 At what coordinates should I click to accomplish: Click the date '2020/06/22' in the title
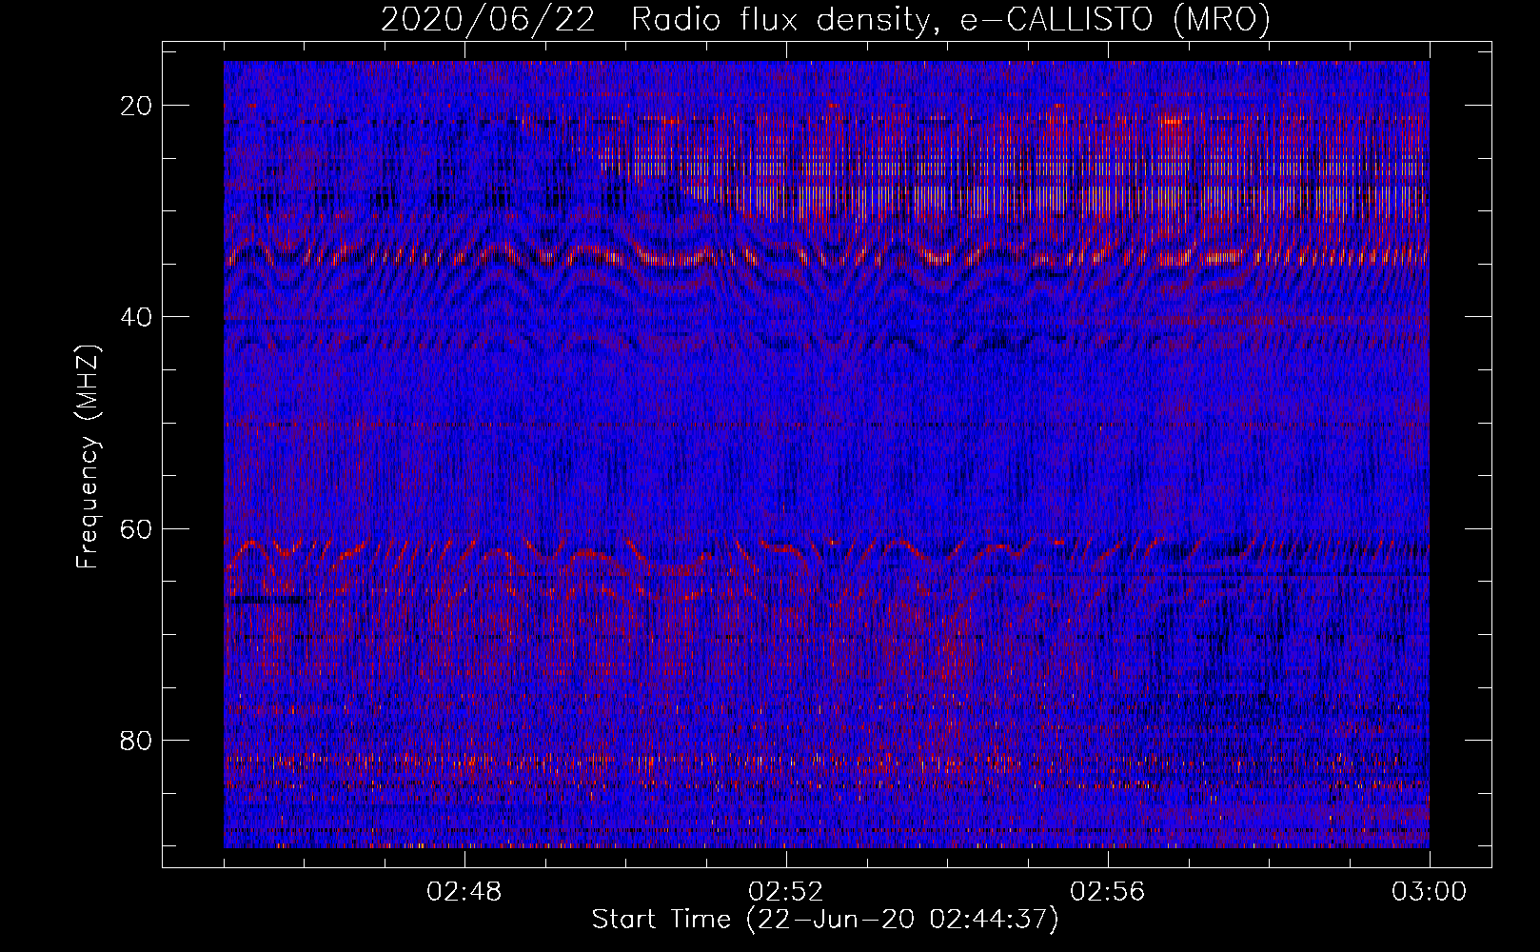click(488, 20)
